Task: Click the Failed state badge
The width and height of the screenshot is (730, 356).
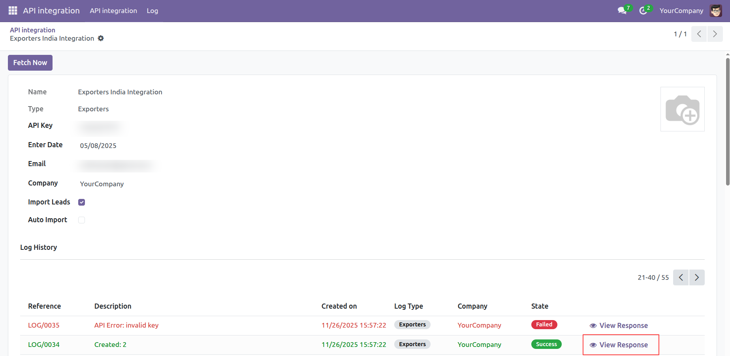Action: point(544,324)
